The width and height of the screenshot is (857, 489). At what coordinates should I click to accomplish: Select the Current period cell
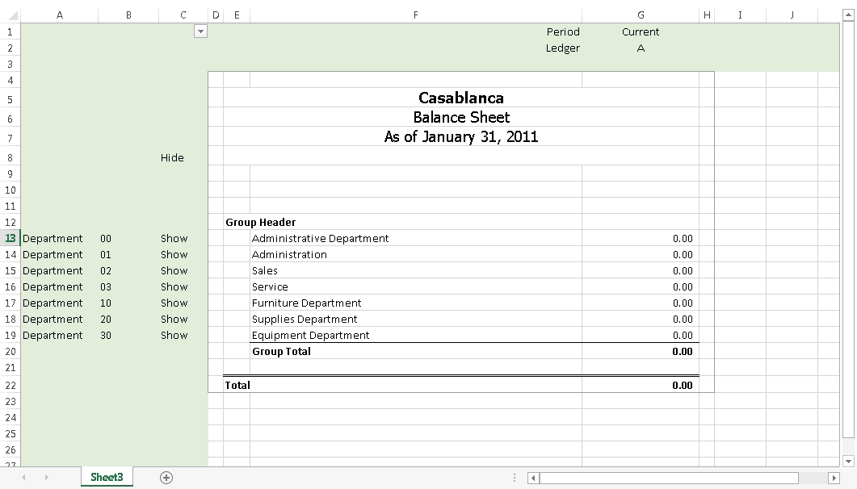[641, 32]
